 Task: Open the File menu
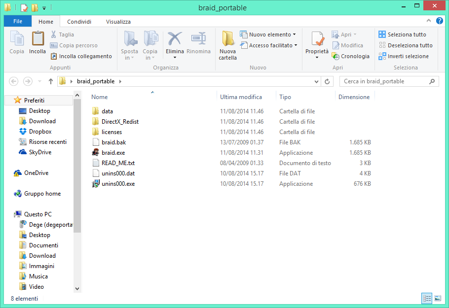tap(17, 21)
